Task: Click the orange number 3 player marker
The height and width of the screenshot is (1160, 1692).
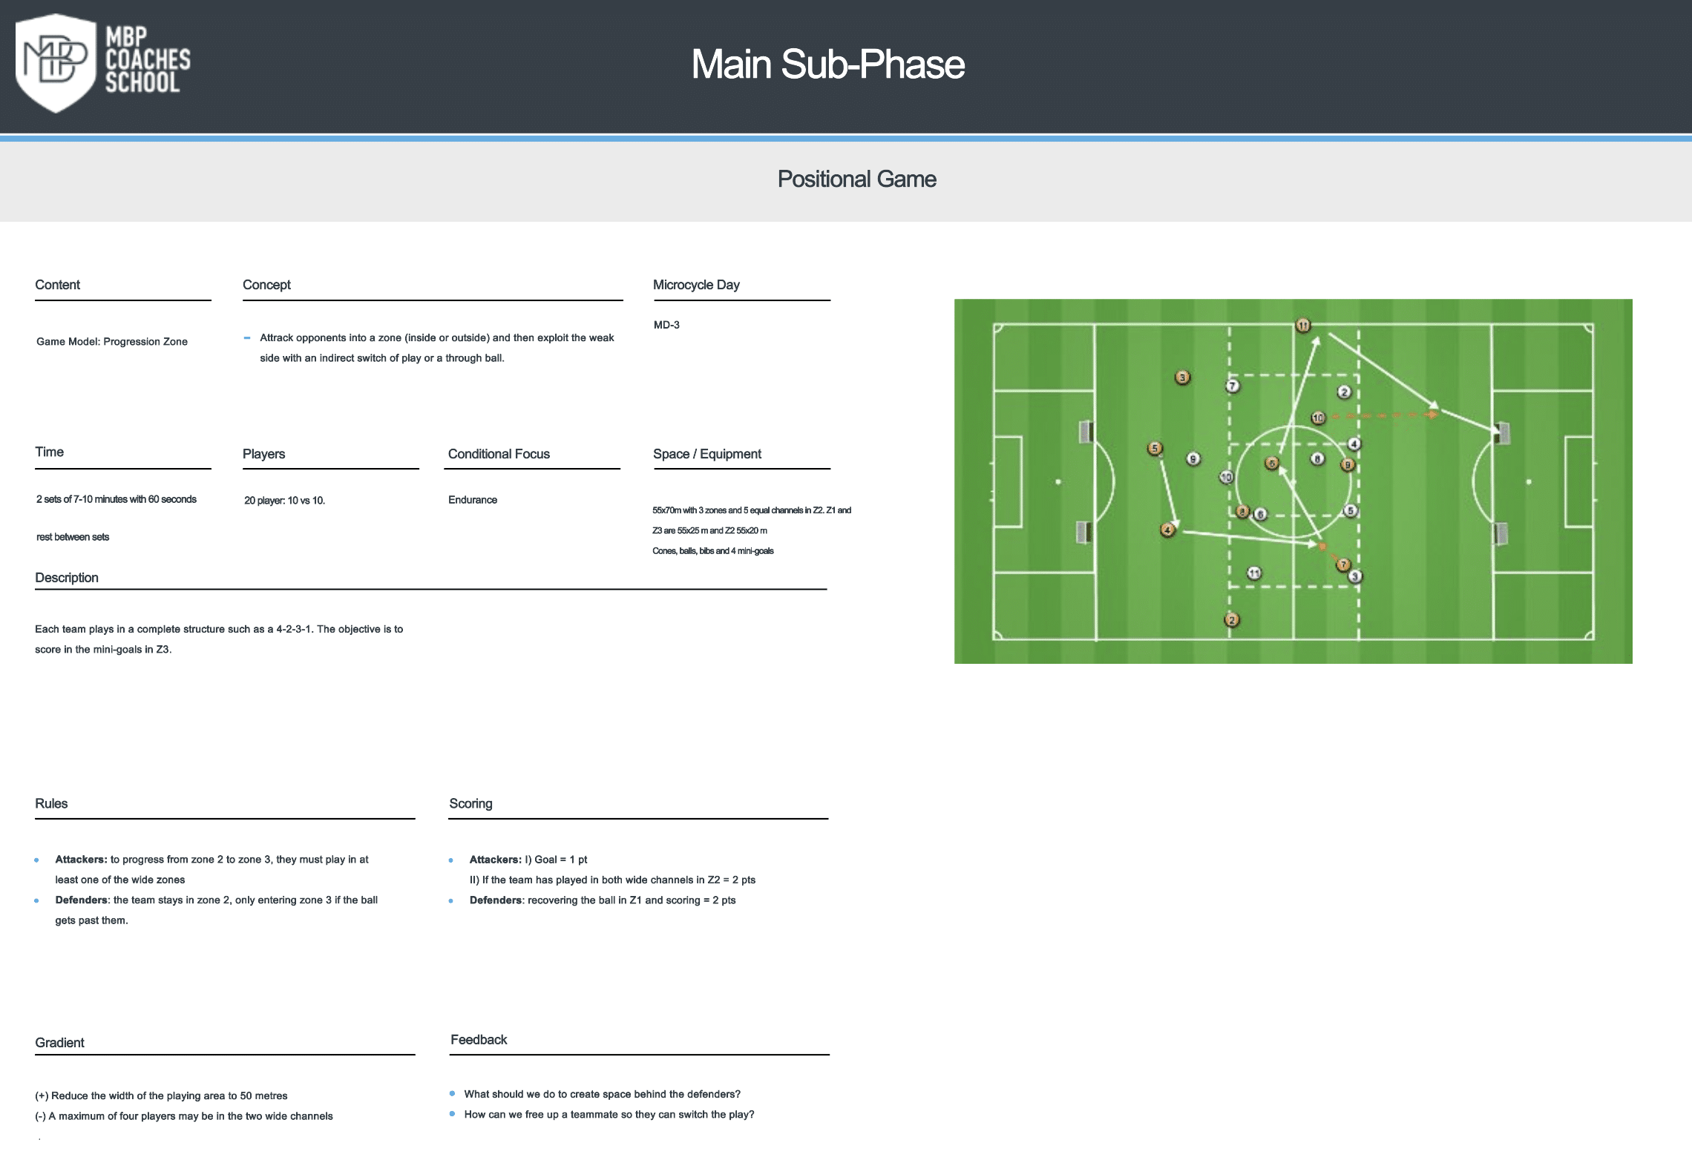Action: 1183,378
